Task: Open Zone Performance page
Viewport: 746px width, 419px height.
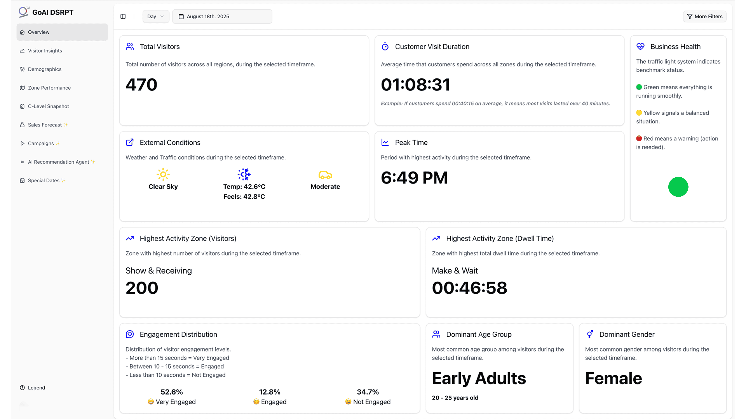Action: coord(62,88)
